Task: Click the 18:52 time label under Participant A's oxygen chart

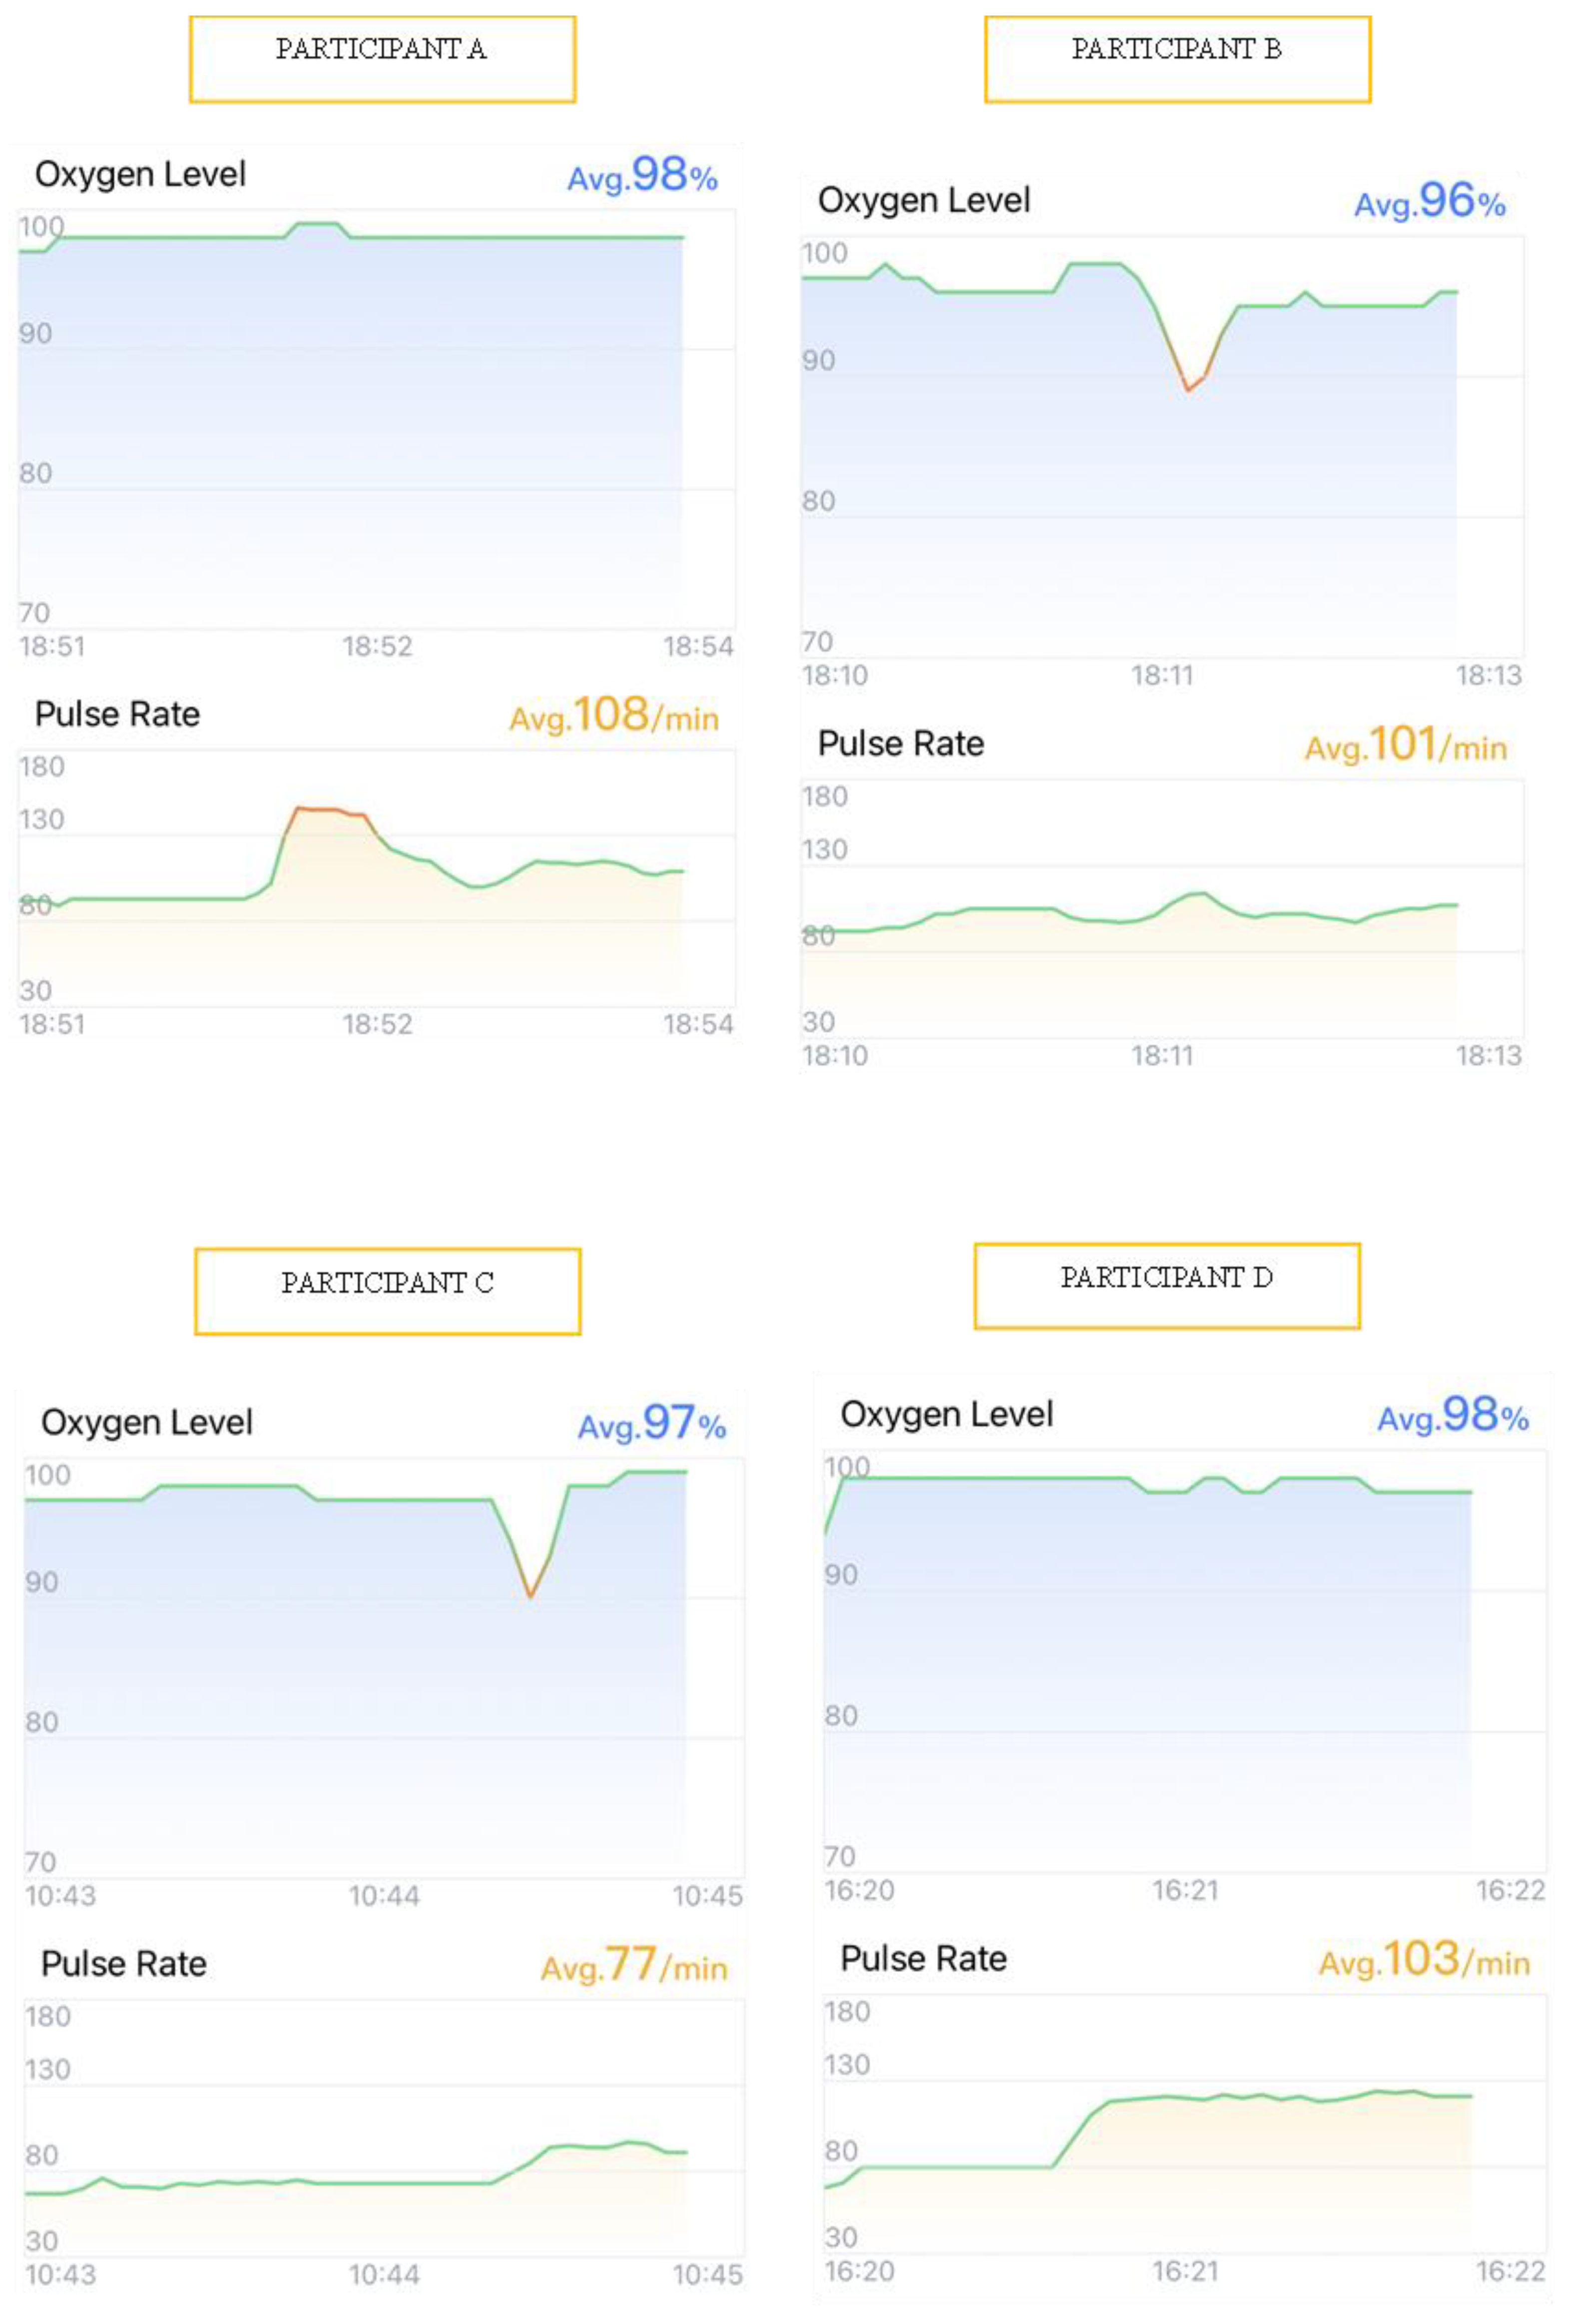Action: [377, 647]
